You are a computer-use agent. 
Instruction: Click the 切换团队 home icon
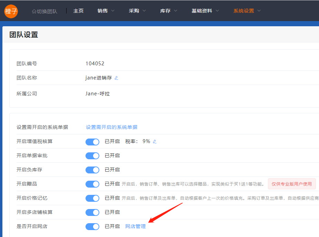(34, 11)
